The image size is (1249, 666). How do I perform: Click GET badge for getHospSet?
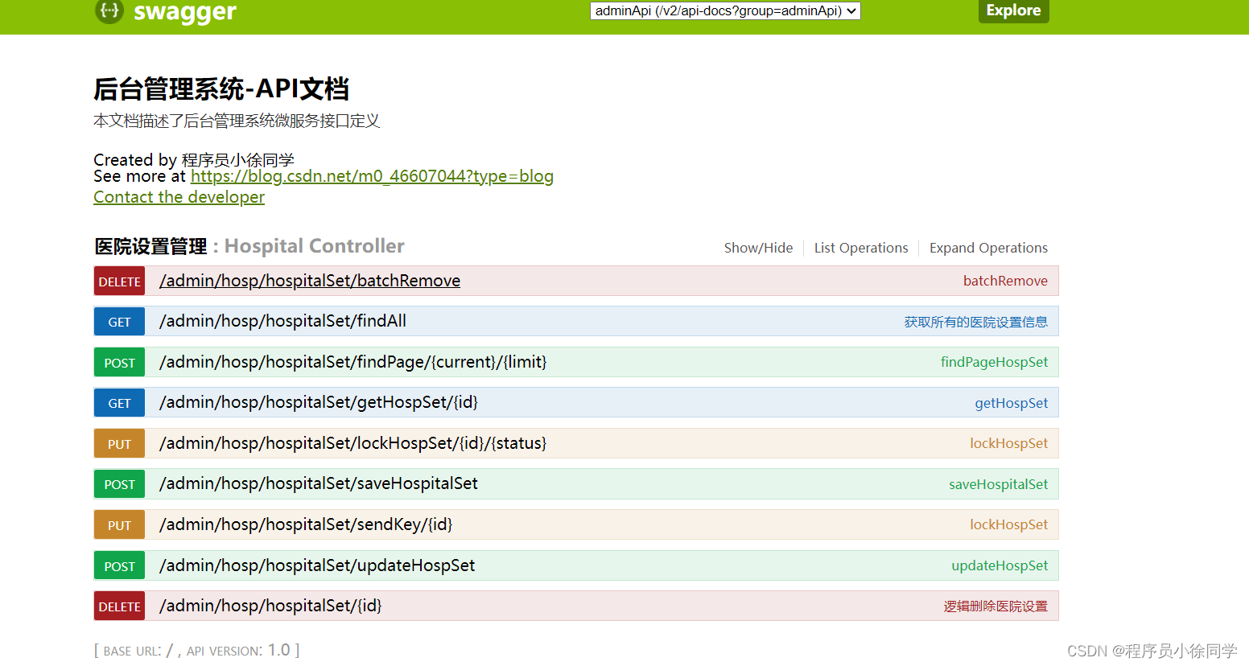pos(119,403)
